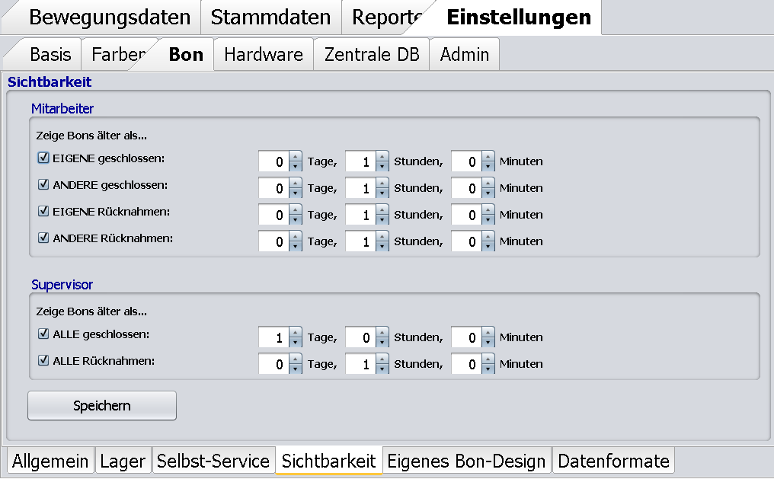774x479 pixels.
Task: Decrease ANDERE Rücknahmen Tage down arrow
Action: [296, 246]
